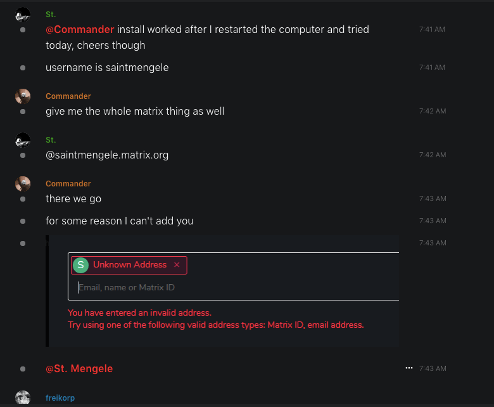Open freikorp's profile avatar
The image size is (494, 407).
coord(23,397)
